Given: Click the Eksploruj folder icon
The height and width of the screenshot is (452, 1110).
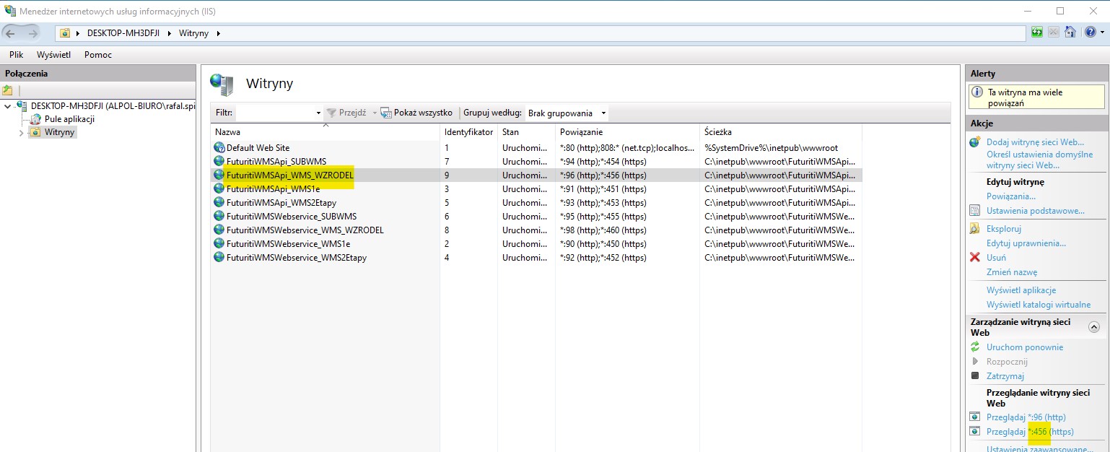Looking at the screenshot, I should pyautogui.click(x=975, y=229).
